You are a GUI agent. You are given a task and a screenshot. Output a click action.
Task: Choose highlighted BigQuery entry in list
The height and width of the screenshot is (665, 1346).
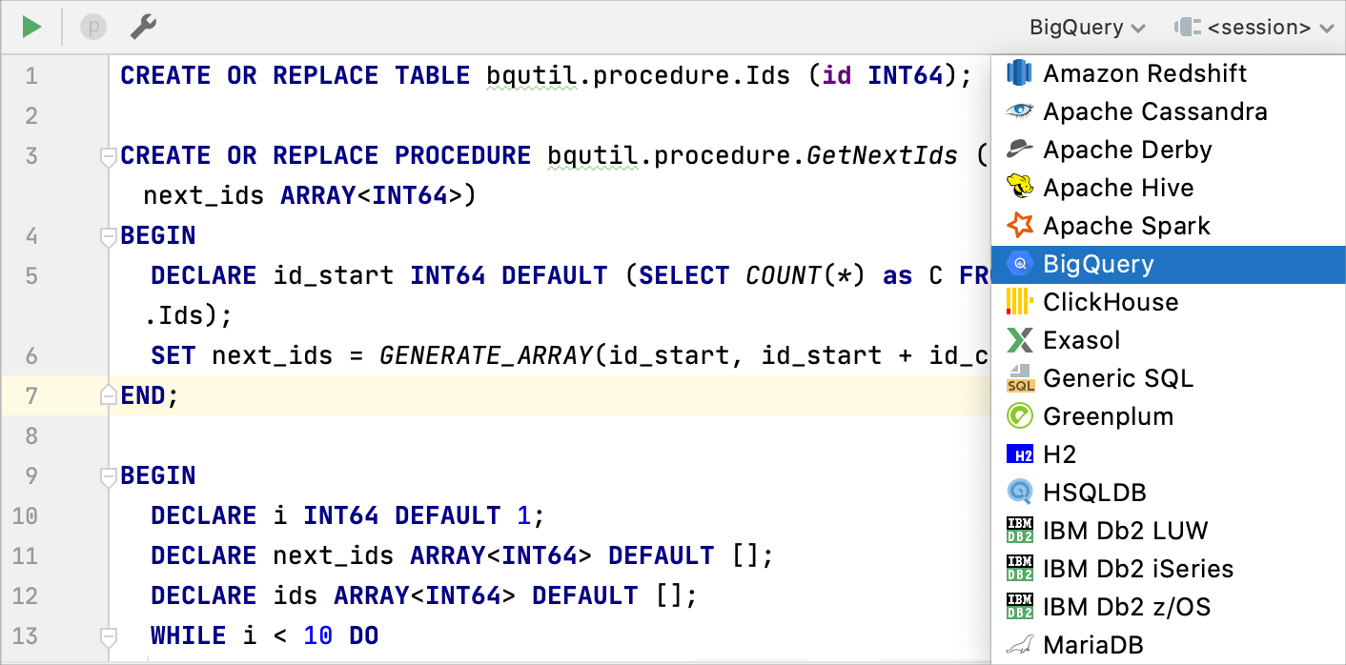pyautogui.click(x=1169, y=264)
